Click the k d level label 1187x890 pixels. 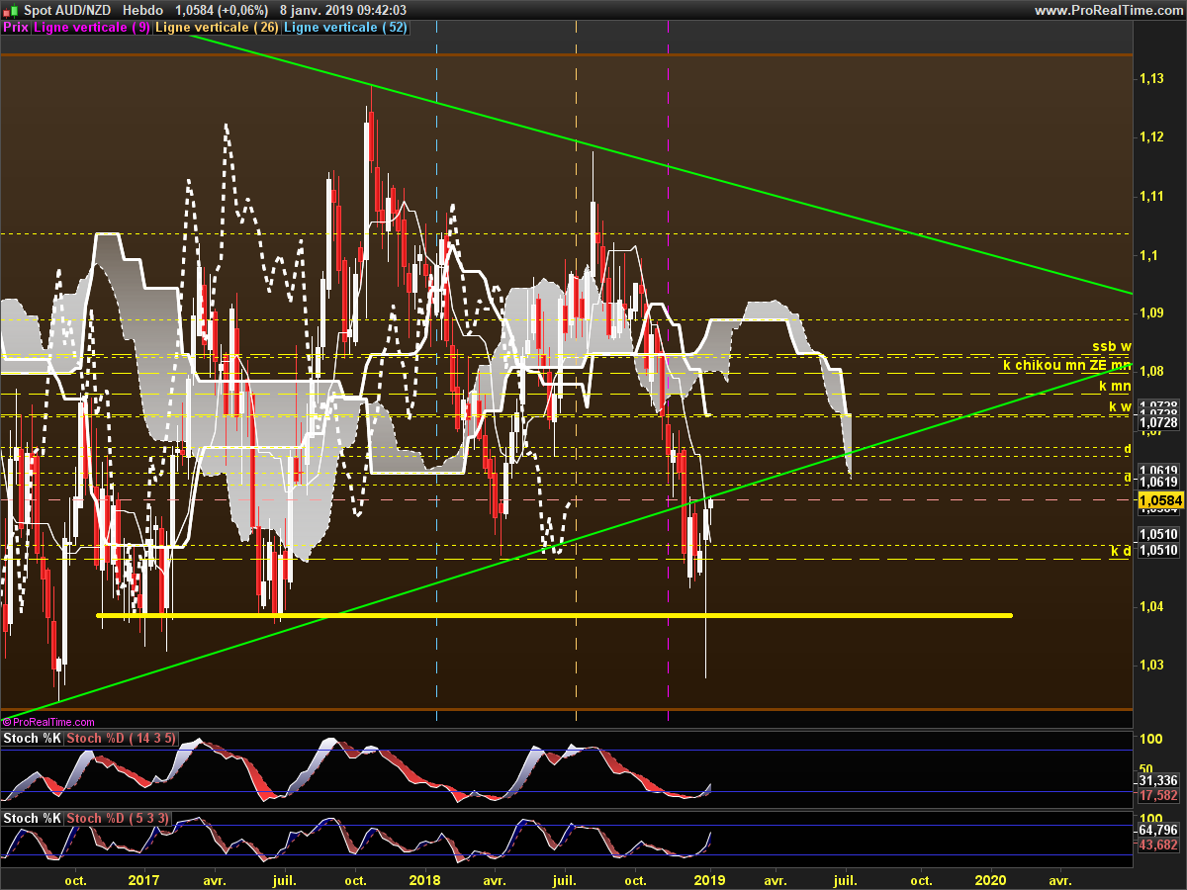[1121, 551]
